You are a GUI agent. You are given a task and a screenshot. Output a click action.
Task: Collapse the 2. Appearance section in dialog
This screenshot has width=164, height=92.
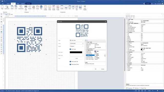[85, 50]
